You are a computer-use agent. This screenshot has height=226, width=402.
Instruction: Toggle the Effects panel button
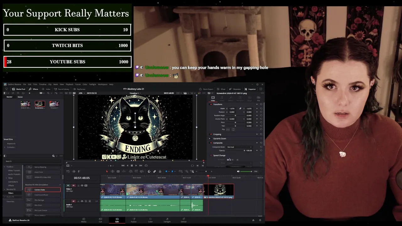[x=33, y=89]
